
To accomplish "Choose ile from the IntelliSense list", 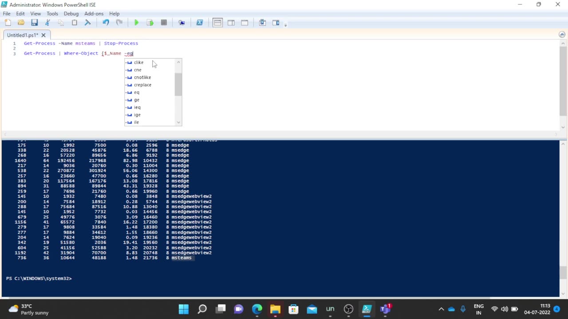I will click(150, 122).
